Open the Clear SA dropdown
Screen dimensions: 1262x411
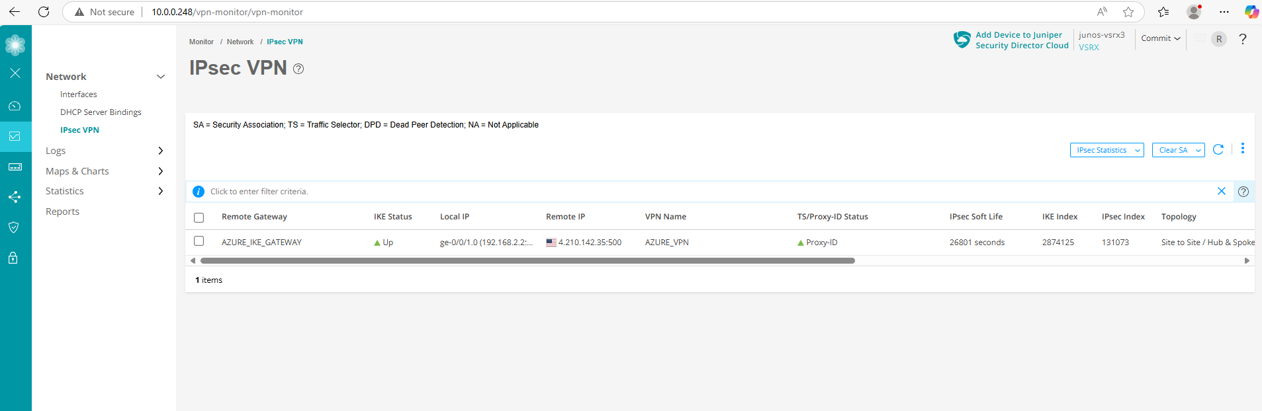[1178, 150]
